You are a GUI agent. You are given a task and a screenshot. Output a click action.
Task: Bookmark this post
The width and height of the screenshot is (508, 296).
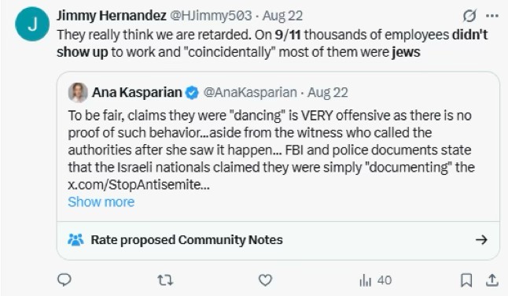click(466, 280)
